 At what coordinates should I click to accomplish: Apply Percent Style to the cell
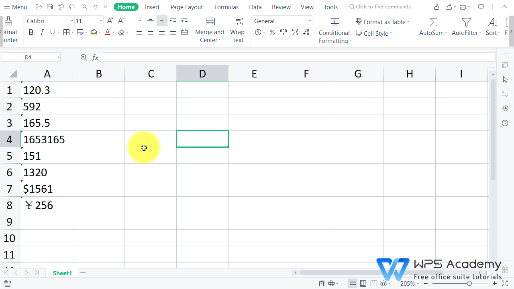[x=272, y=33]
